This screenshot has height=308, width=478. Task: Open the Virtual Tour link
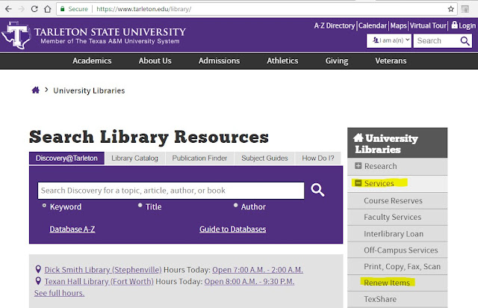(428, 25)
